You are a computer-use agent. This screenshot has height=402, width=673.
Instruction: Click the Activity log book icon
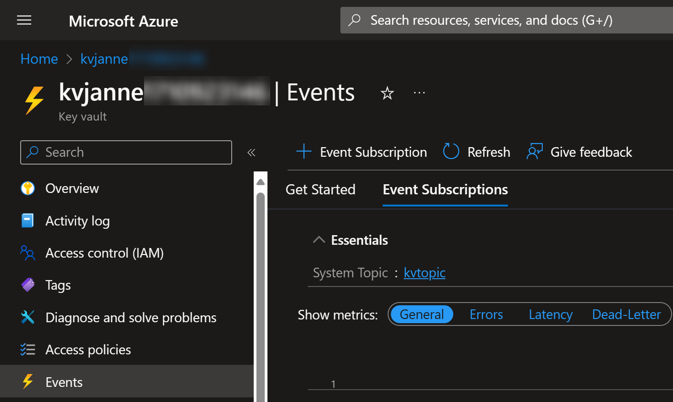click(x=28, y=220)
